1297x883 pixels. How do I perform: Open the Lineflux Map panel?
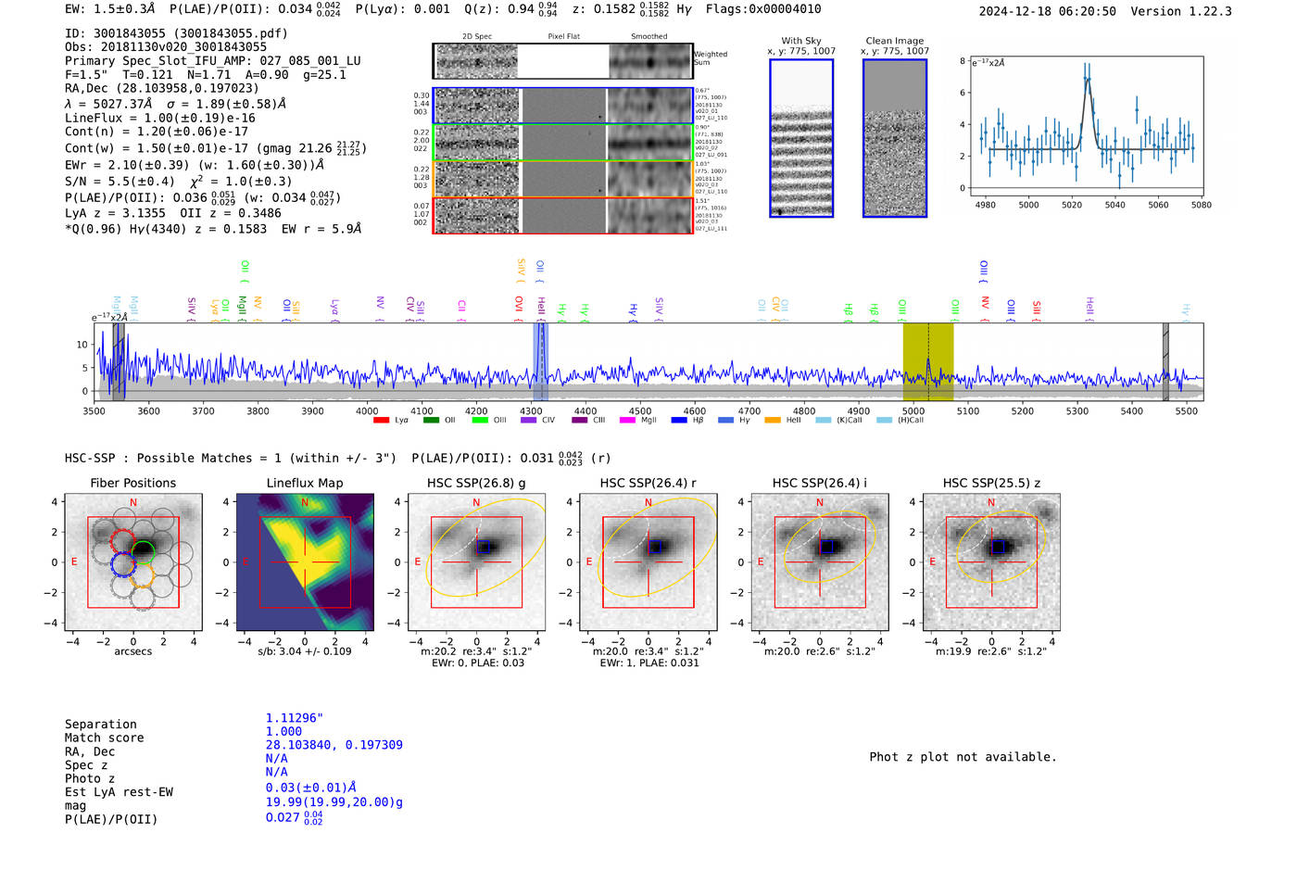click(305, 562)
